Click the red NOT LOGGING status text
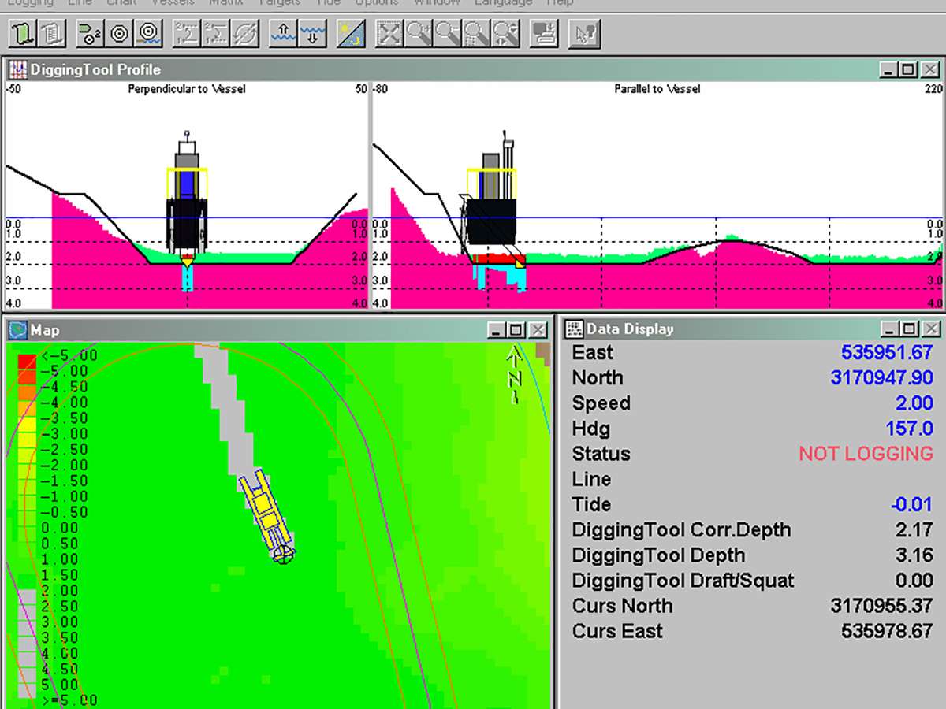The height and width of the screenshot is (709, 946). tap(866, 454)
